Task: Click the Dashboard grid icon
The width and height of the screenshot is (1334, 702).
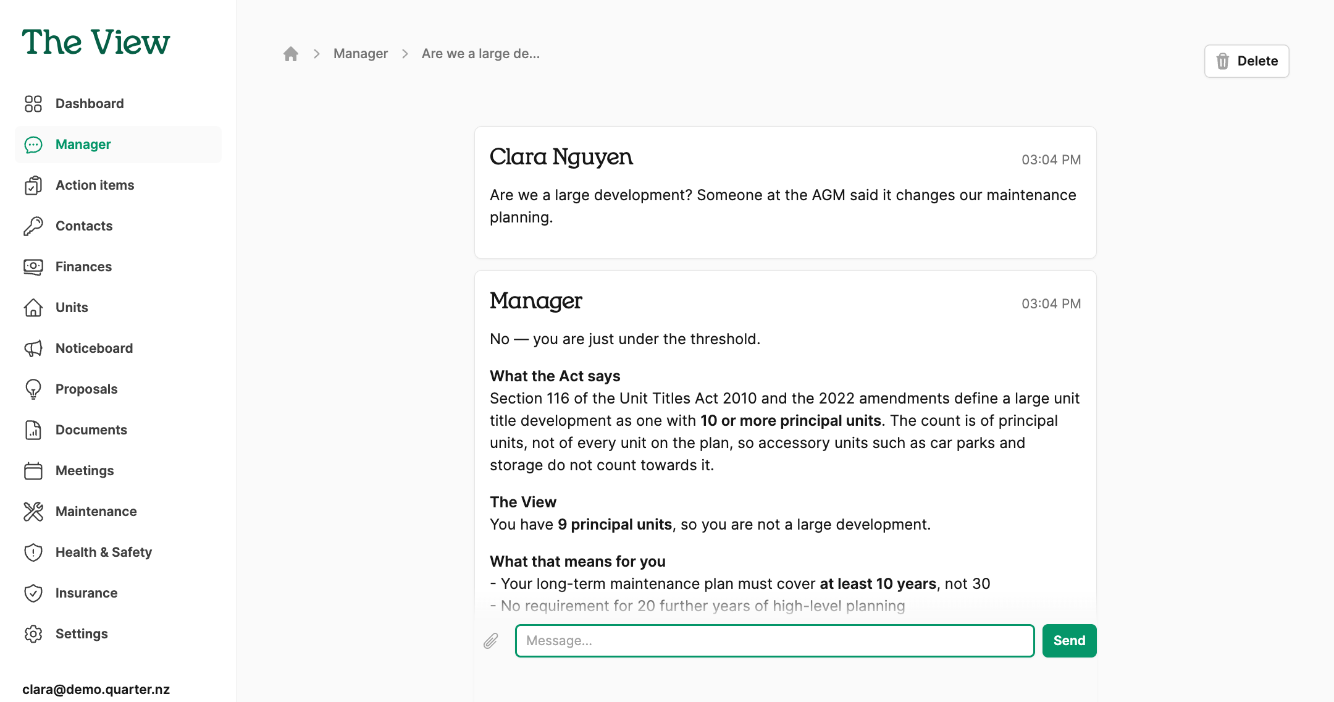Action: point(33,104)
